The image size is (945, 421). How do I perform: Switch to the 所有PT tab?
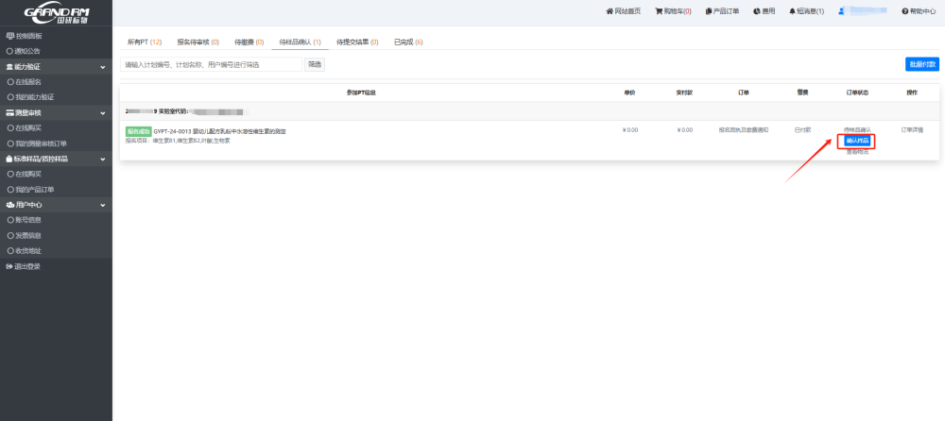coord(145,42)
